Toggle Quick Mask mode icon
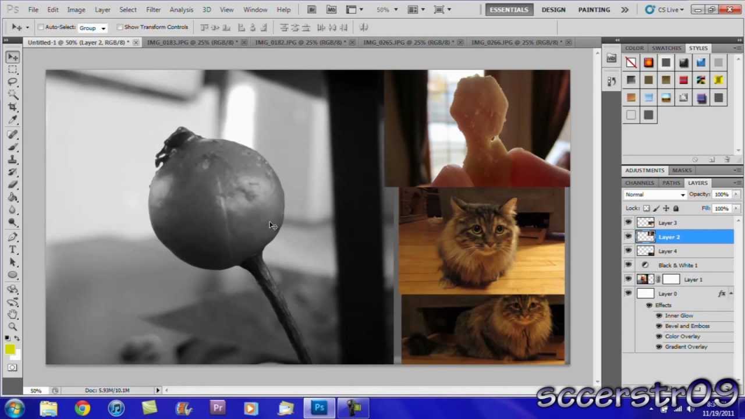This screenshot has height=419, width=745. click(13, 368)
